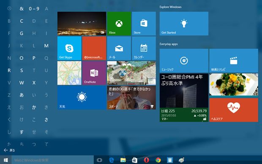Open the Calendar (カレンダー) tile

pyautogui.click(x=144, y=48)
